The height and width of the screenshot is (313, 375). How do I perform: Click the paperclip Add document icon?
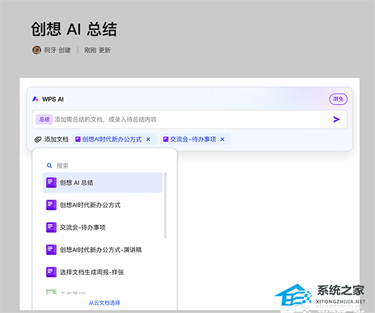tap(38, 139)
